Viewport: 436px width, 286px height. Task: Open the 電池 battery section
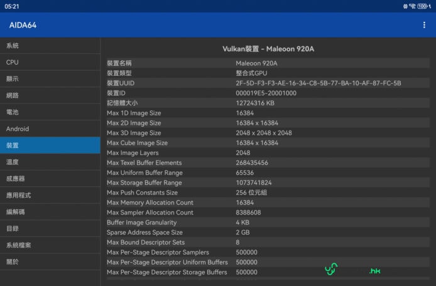coord(50,112)
